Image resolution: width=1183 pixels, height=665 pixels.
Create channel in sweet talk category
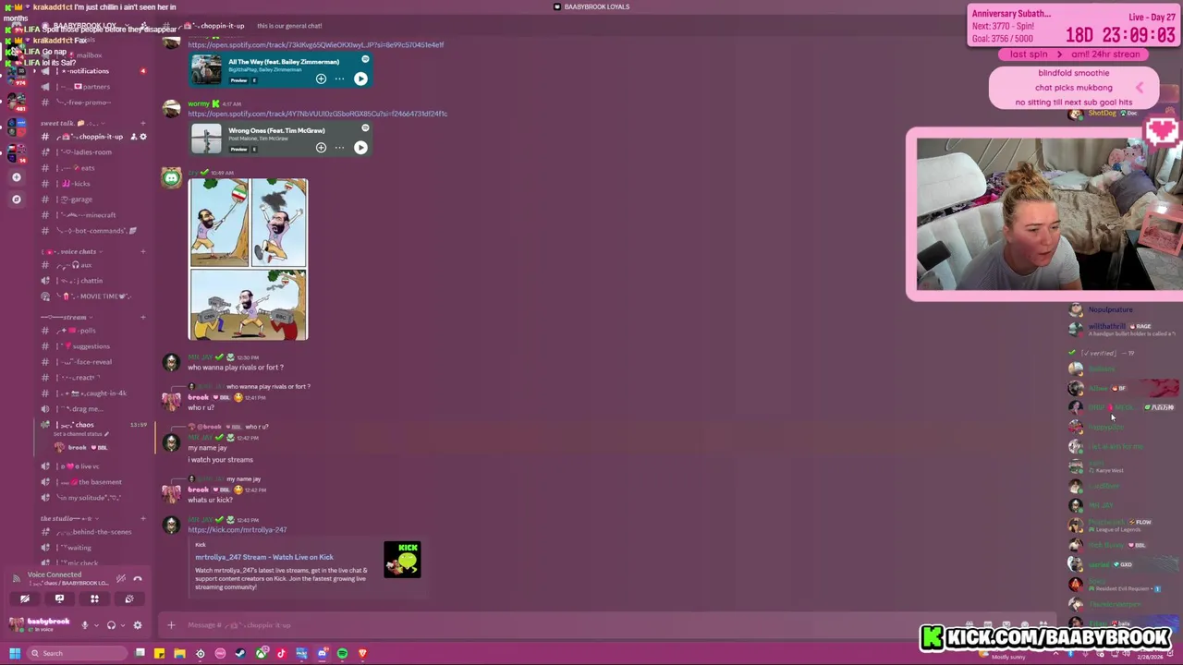coord(142,123)
